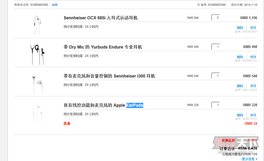Edit quantity field for Apple EarPods
The image size is (264, 161).
pyautogui.click(x=216, y=105)
